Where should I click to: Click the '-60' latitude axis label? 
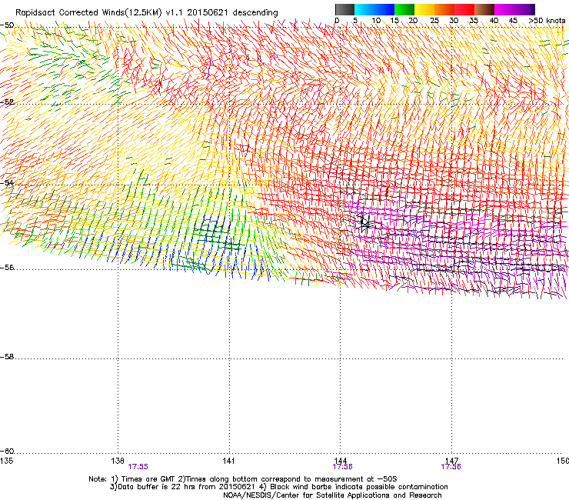[7, 452]
